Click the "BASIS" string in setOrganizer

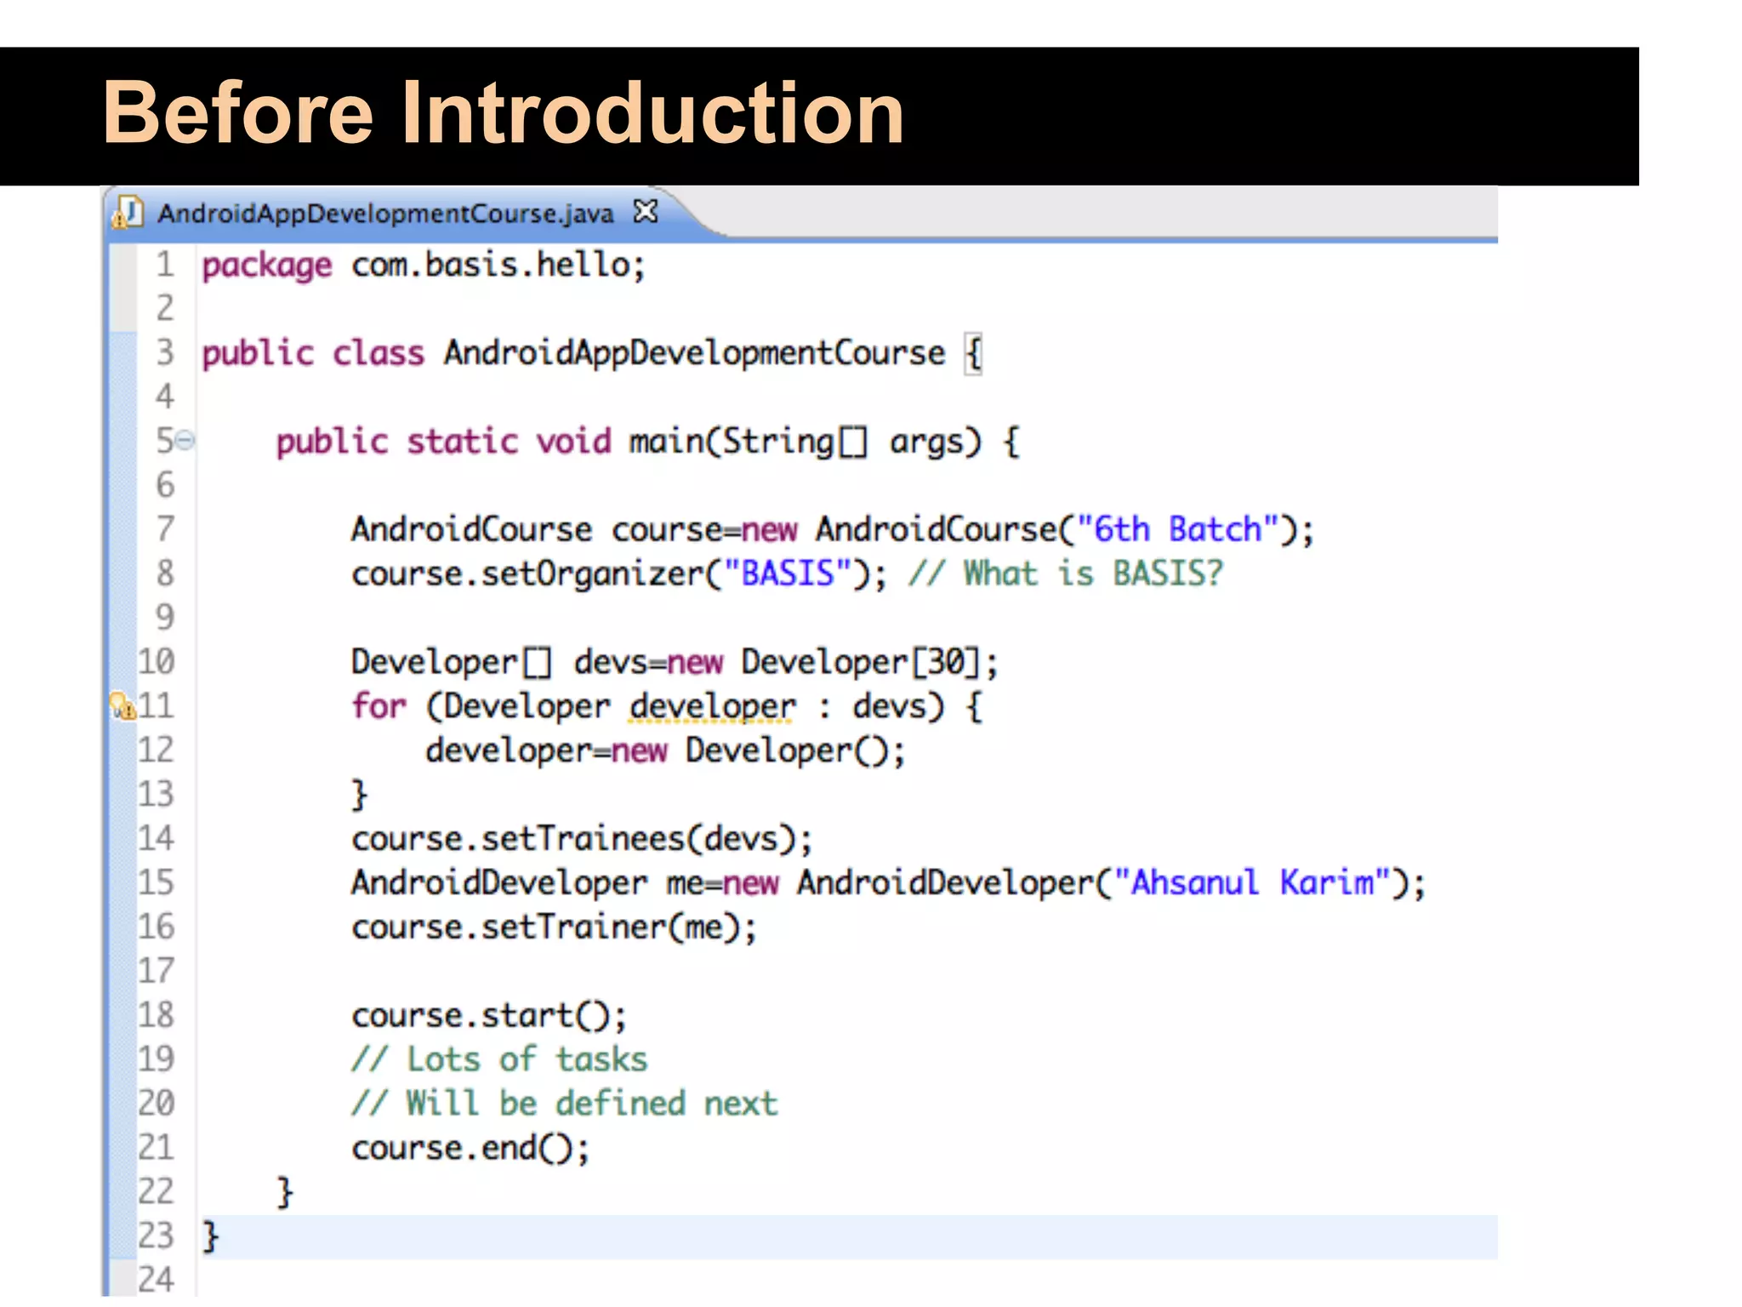tap(788, 574)
